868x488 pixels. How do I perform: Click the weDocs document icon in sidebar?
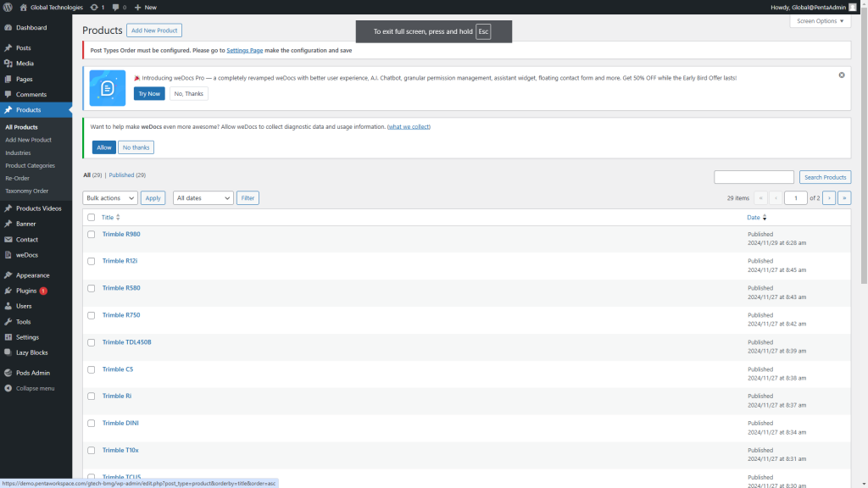[x=8, y=255]
